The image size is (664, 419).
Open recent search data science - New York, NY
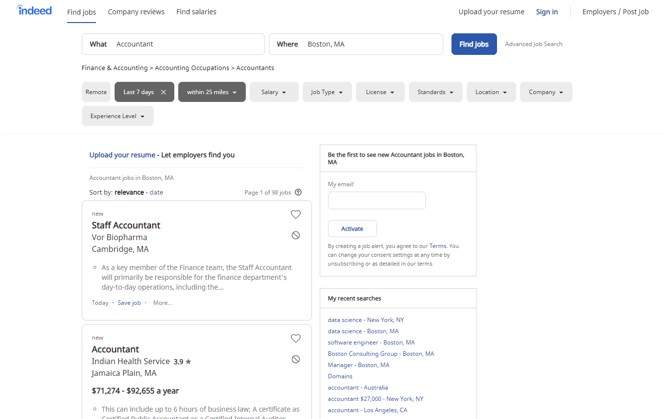click(366, 320)
